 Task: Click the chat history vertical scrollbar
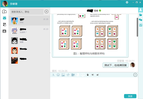pyautogui.click(x=137, y=27)
